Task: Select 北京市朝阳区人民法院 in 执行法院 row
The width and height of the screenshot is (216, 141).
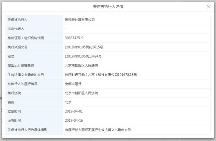Action: coord(81,93)
